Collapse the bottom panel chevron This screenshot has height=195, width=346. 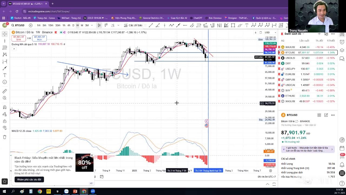tap(268, 184)
